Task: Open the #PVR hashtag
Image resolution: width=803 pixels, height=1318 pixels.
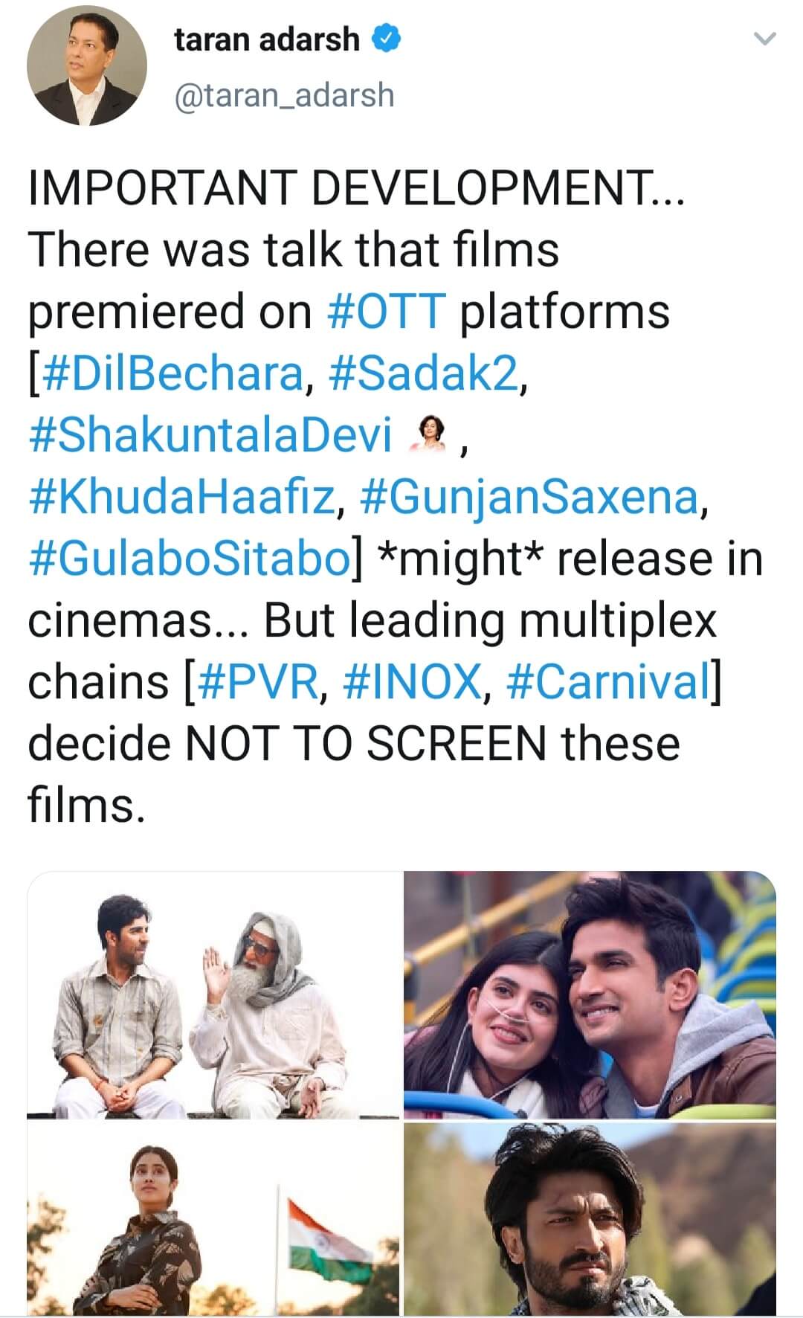Action: 259,681
